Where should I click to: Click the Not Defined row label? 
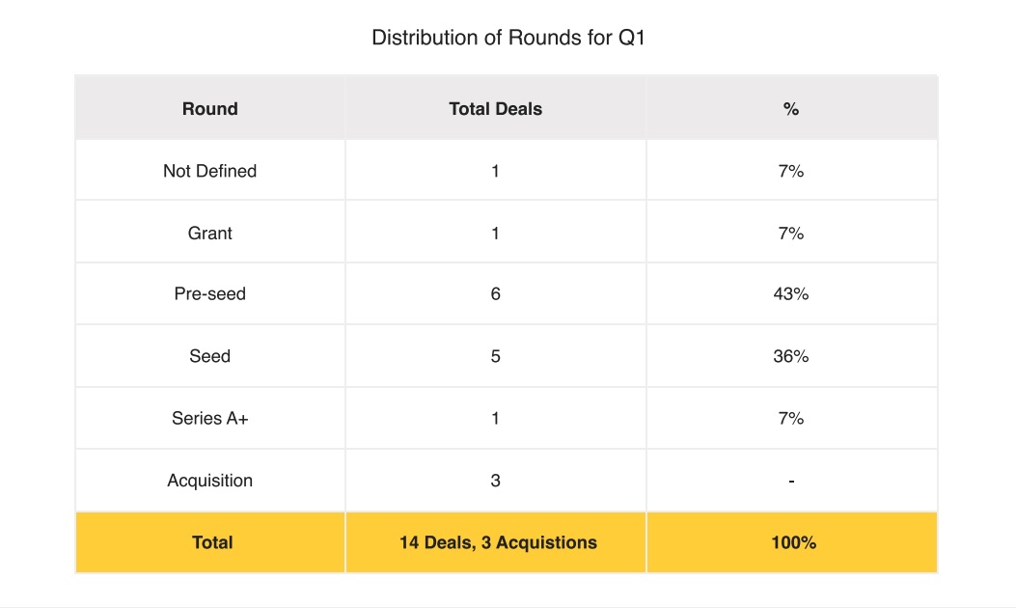tap(209, 171)
